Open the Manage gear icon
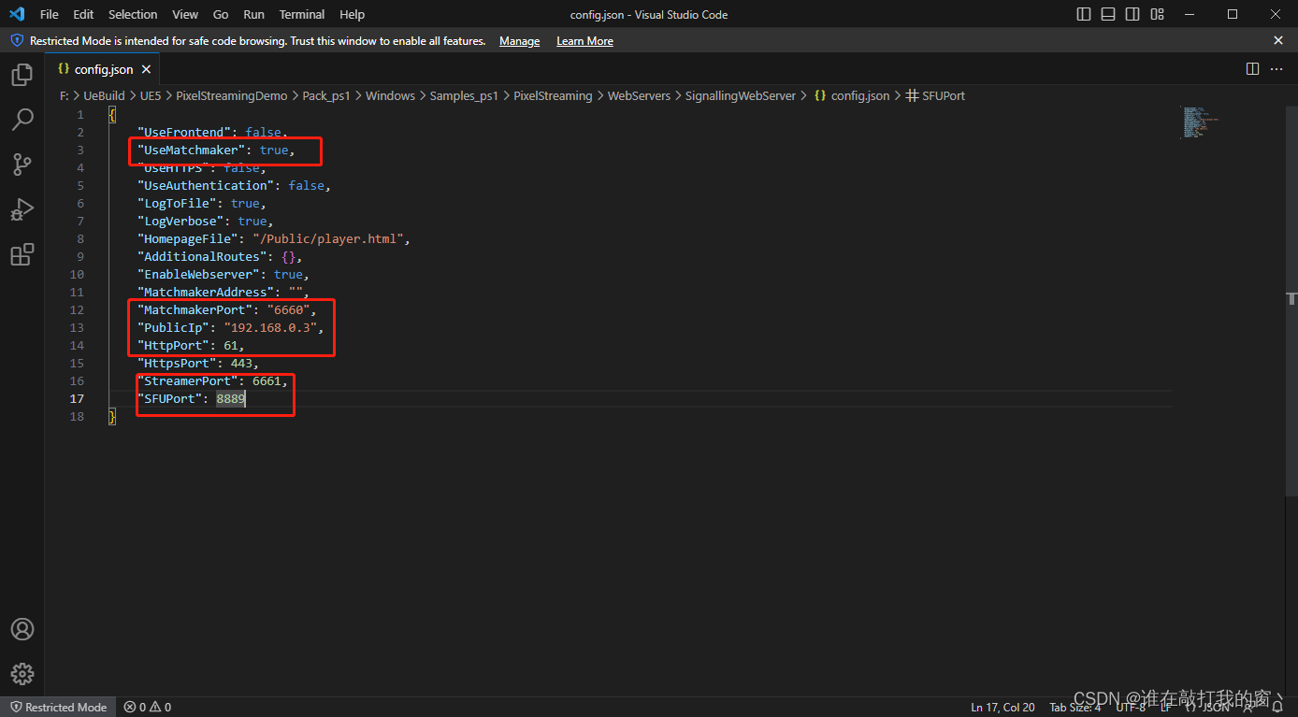 (x=22, y=673)
